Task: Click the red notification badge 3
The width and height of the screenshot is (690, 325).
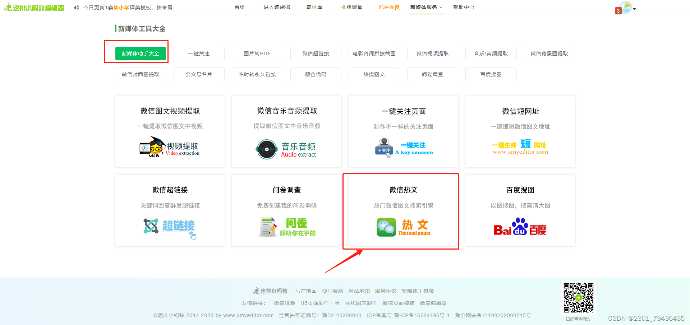Action: pos(618,11)
